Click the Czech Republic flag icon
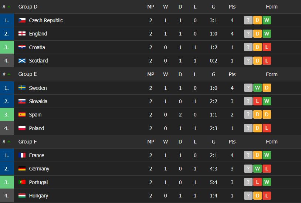The width and height of the screenshot is (301, 203). (22, 20)
